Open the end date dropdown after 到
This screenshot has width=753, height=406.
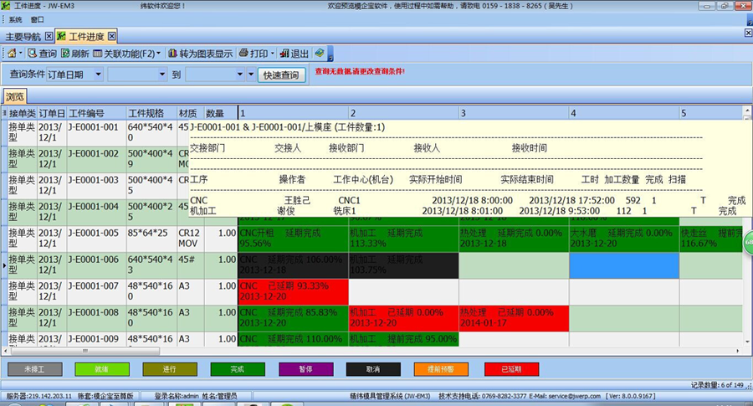(x=239, y=75)
